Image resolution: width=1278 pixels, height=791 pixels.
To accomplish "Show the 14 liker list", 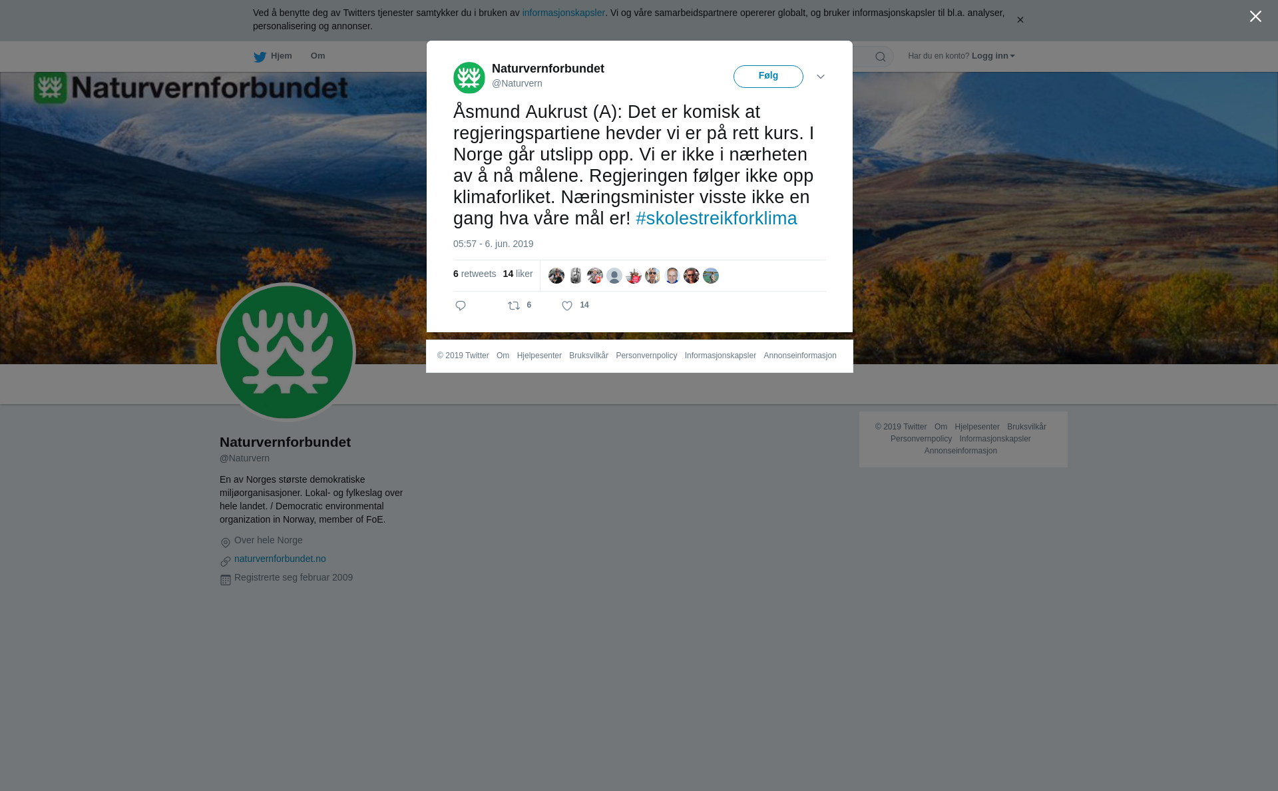I will click(518, 274).
